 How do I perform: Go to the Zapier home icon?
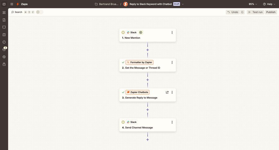pyautogui.click(x=4, y=4)
